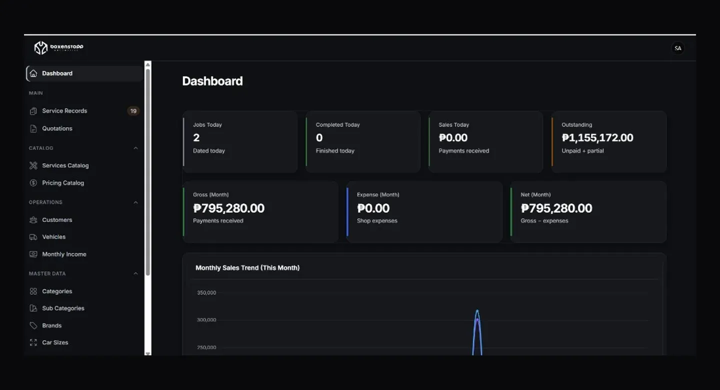Click the Dashboard page heading
The height and width of the screenshot is (390, 720).
point(212,81)
